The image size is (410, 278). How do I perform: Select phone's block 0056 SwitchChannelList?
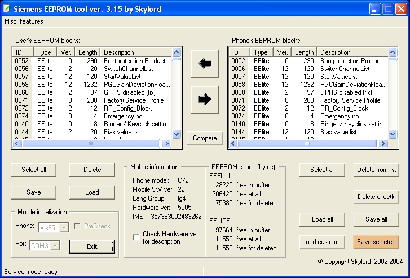point(308,69)
